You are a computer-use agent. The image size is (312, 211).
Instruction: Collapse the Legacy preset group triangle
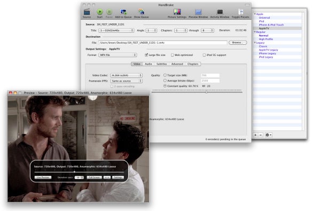point(255,43)
